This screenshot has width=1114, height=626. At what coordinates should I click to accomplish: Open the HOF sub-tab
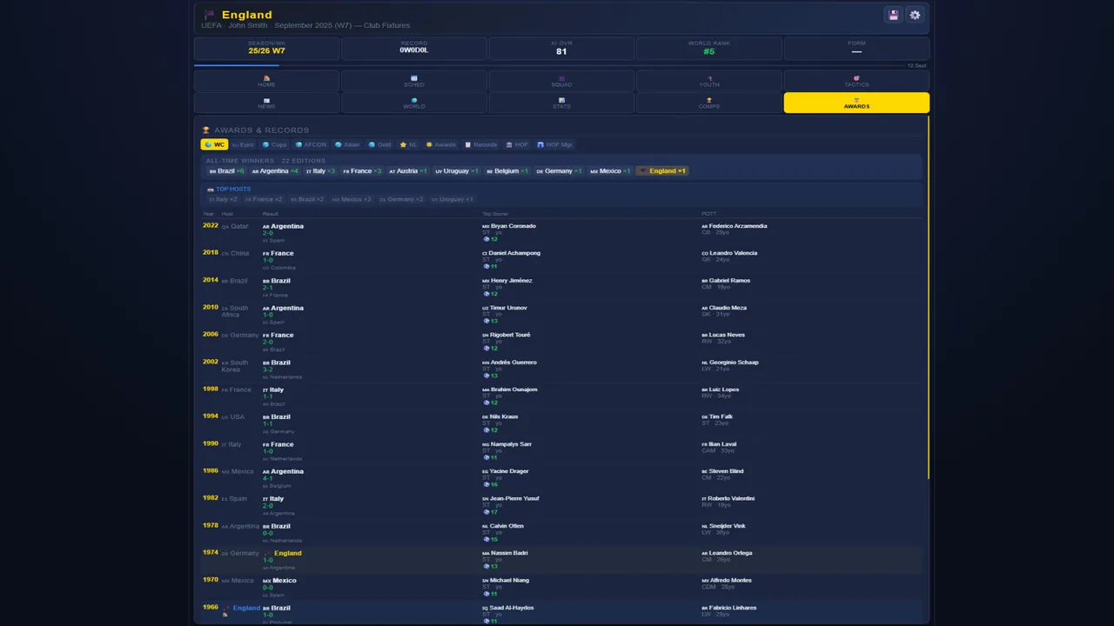pos(517,144)
